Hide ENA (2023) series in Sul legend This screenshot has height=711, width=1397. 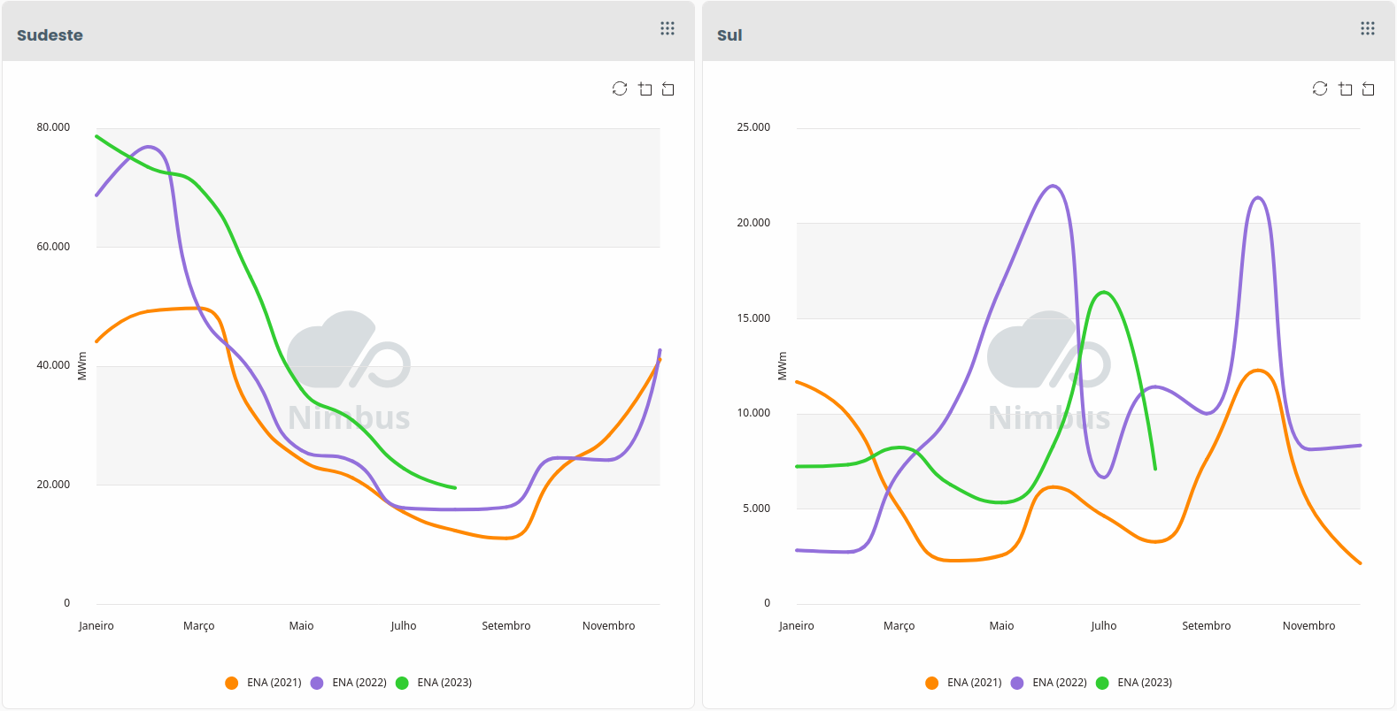1134,683
